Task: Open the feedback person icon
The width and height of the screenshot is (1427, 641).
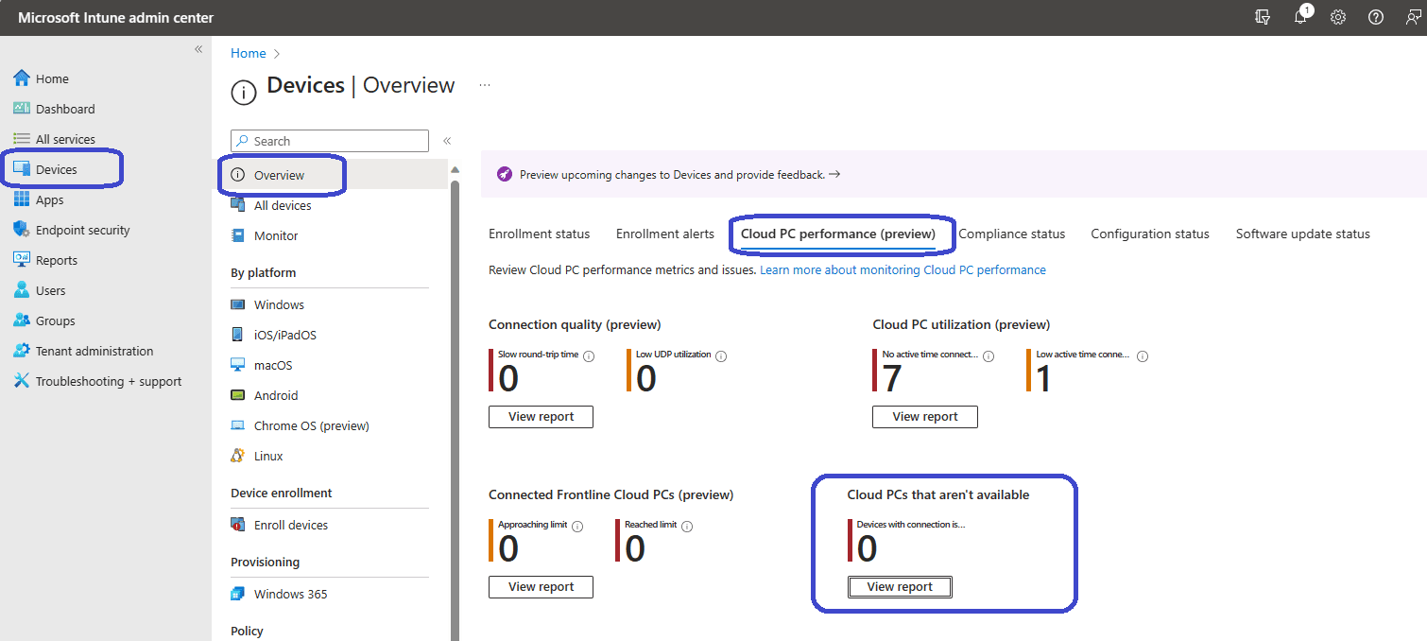Action: coord(1413,18)
